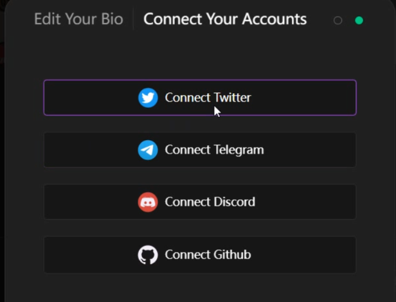Viewport: 396px width, 302px height.
Task: Click the "Connect Github" text label
Action: (x=208, y=255)
